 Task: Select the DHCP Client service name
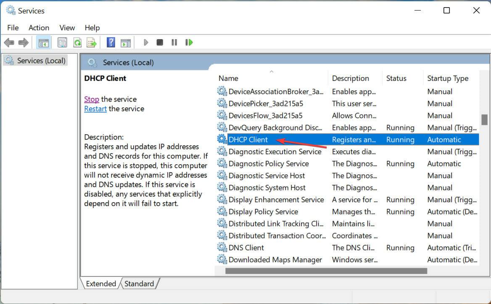(248, 140)
